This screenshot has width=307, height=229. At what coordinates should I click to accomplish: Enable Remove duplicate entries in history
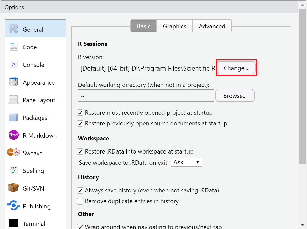point(80,201)
